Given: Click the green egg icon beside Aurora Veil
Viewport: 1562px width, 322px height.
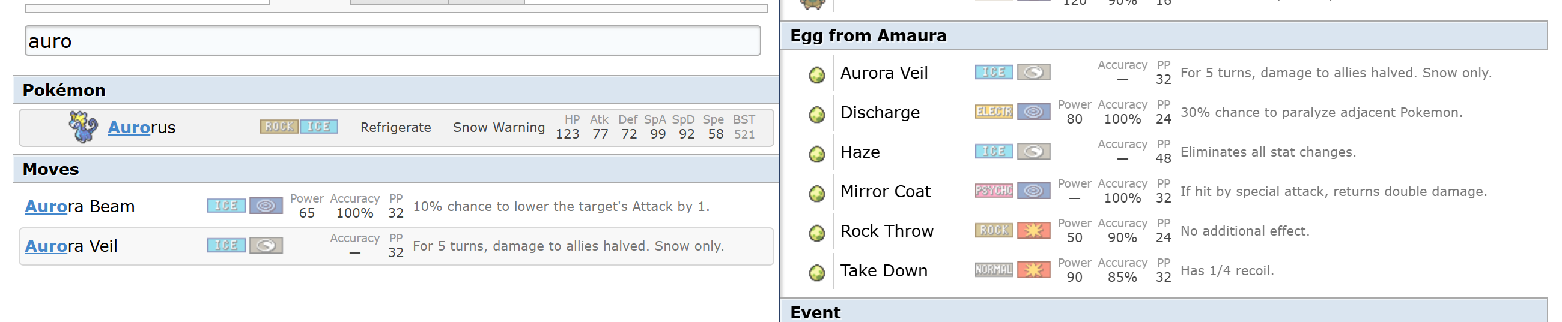Looking at the screenshot, I should (817, 75).
